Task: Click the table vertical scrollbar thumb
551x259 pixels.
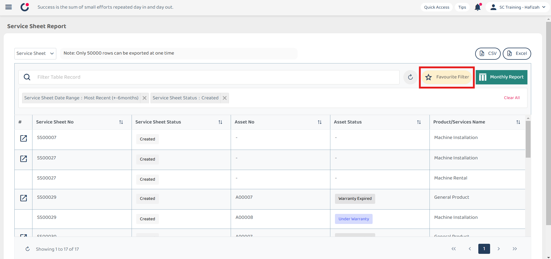Action: point(528,139)
